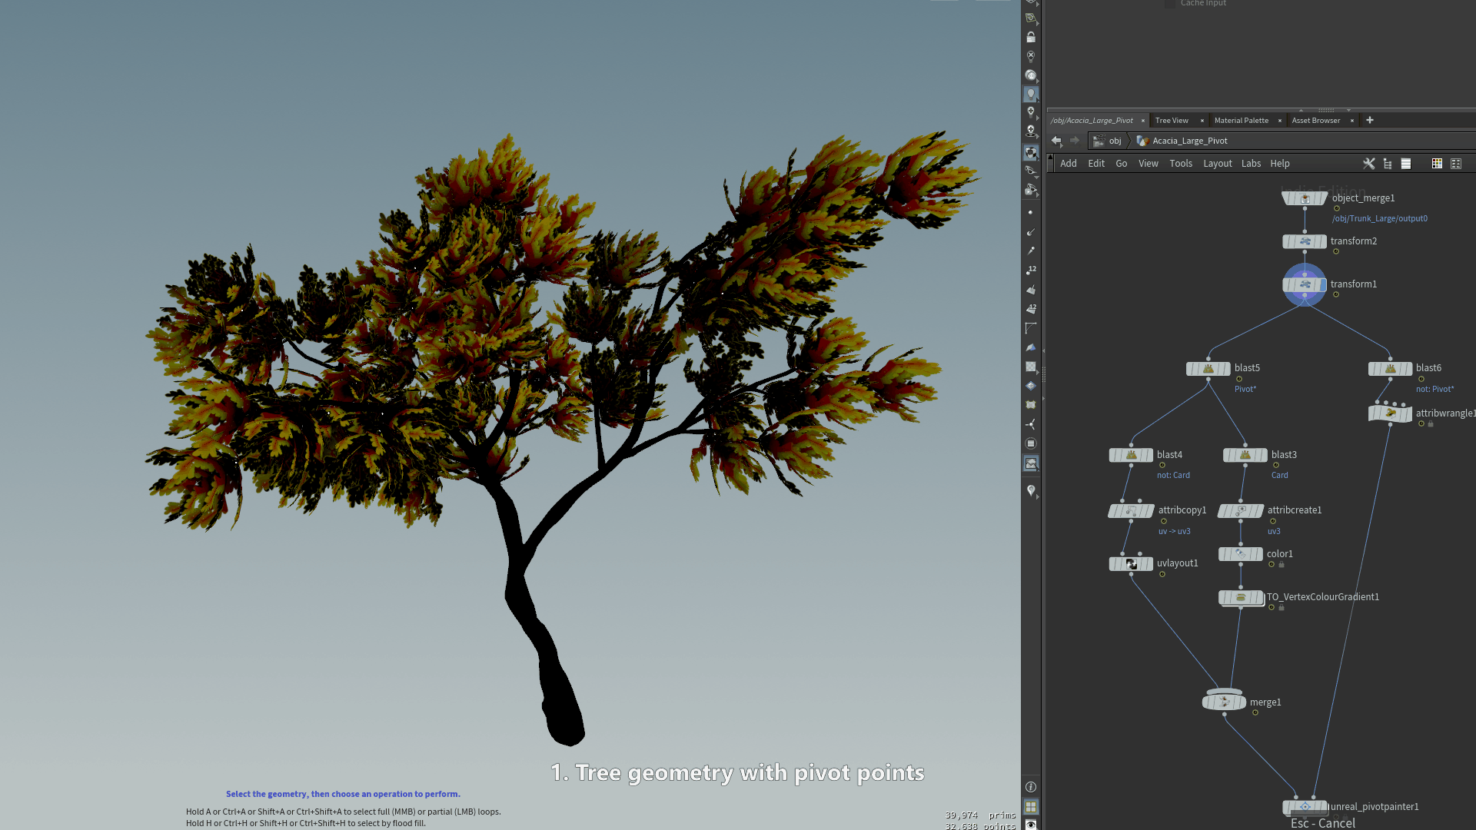The height and width of the screenshot is (830, 1476).
Task: Close the Asset Browser tab
Action: (x=1351, y=120)
